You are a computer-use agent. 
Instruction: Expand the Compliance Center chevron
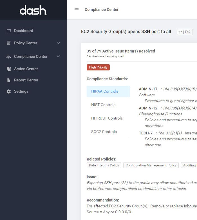coord(58,56)
